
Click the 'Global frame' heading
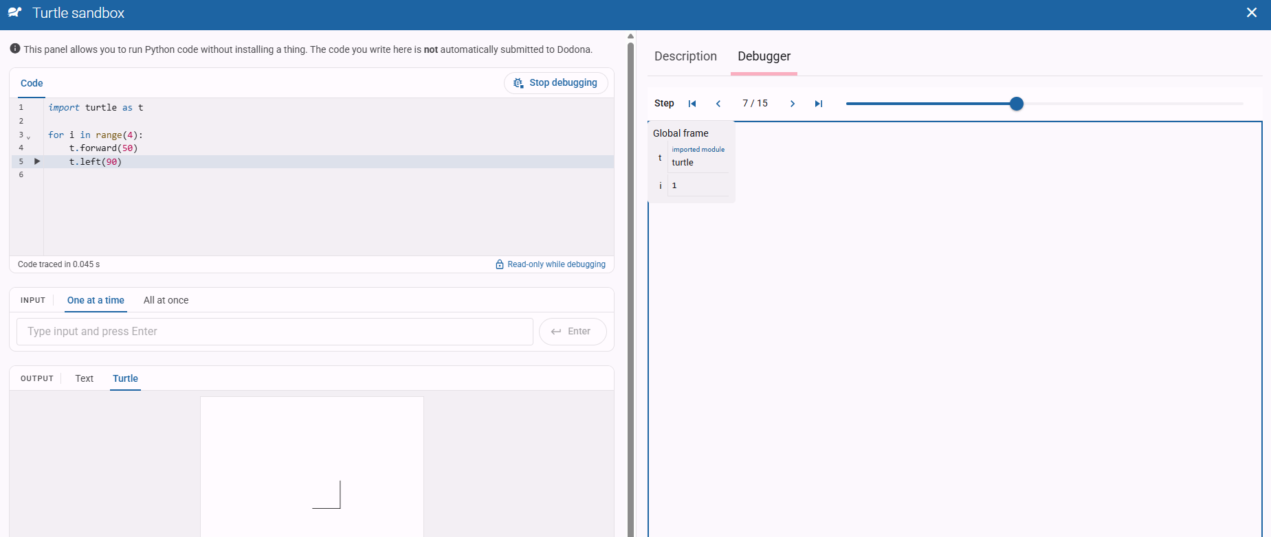coord(681,133)
